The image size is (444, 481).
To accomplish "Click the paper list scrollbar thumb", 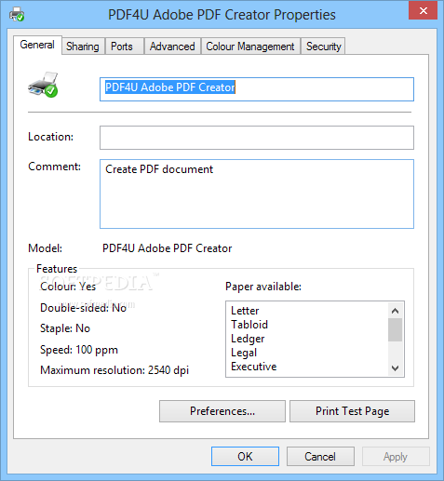I will point(395,329).
